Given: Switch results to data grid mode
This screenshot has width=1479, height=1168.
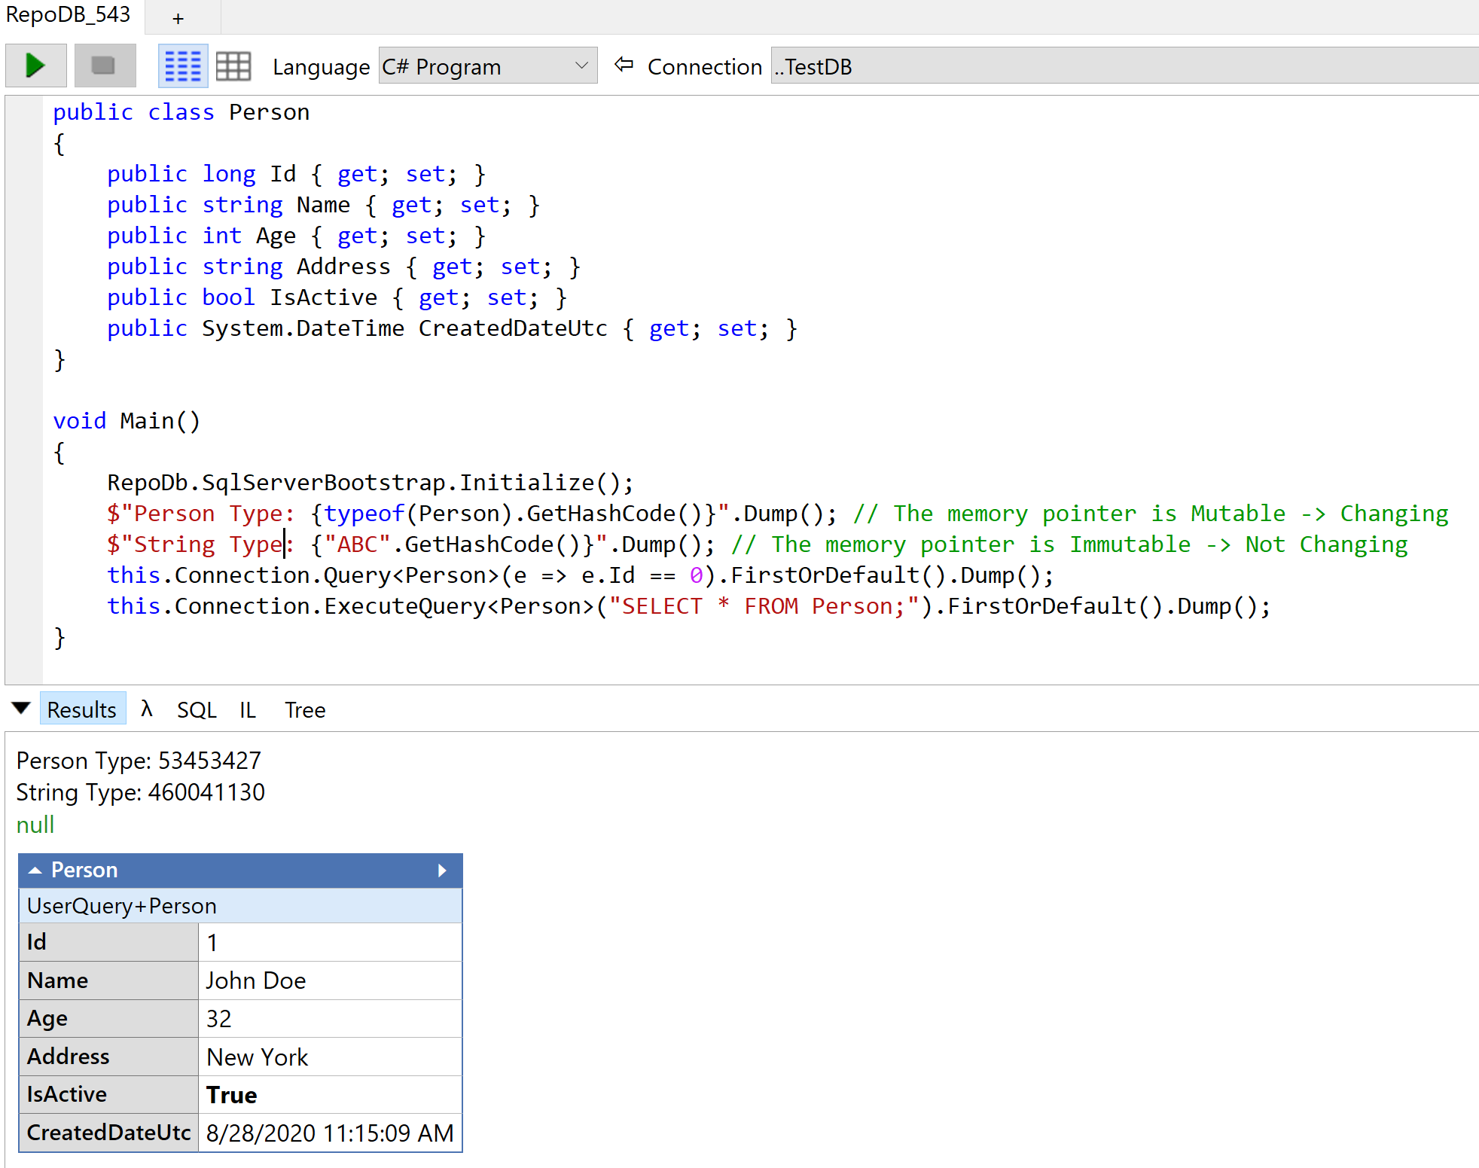Looking at the screenshot, I should (x=233, y=65).
